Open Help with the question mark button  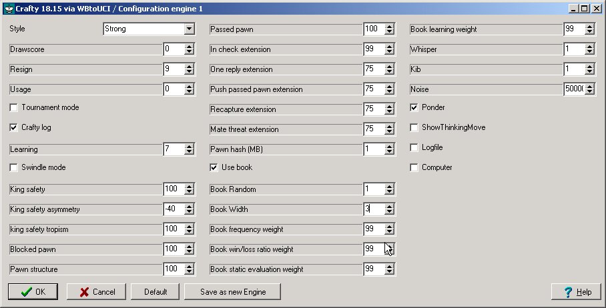(576, 292)
